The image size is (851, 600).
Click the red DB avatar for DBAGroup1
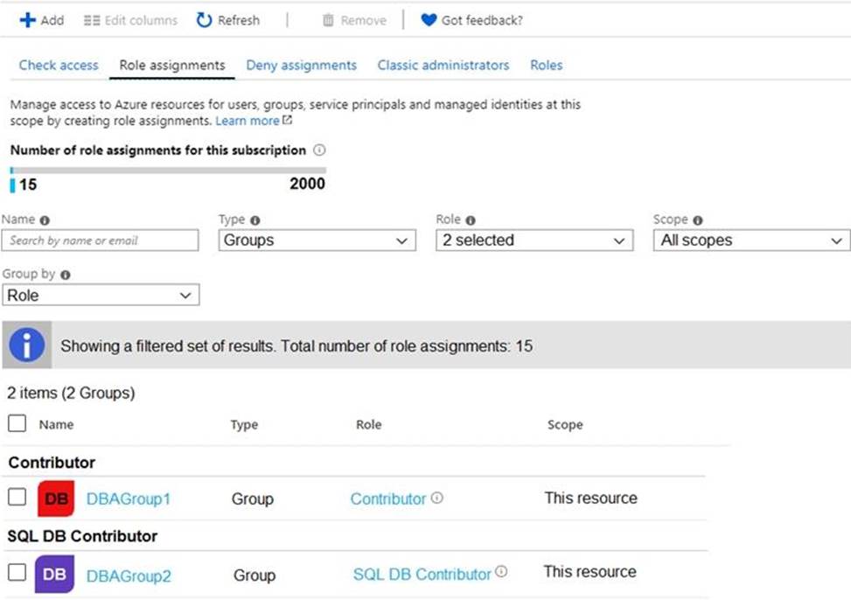(x=56, y=499)
